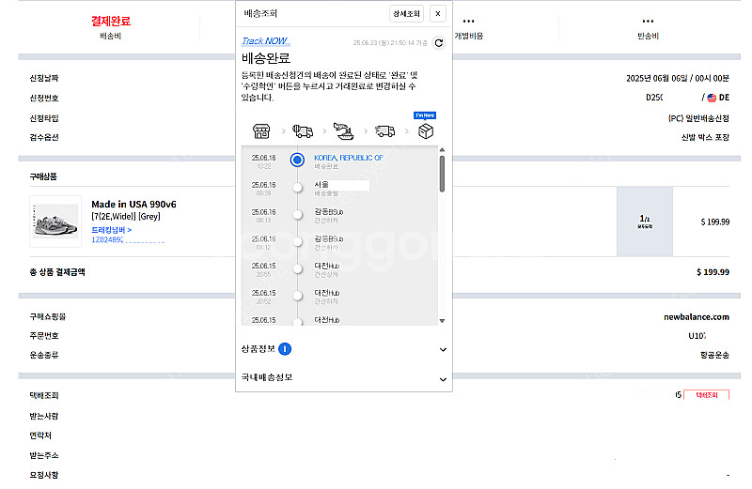Open 상세조회 detailed tracking
752x489 pixels.
pos(406,14)
